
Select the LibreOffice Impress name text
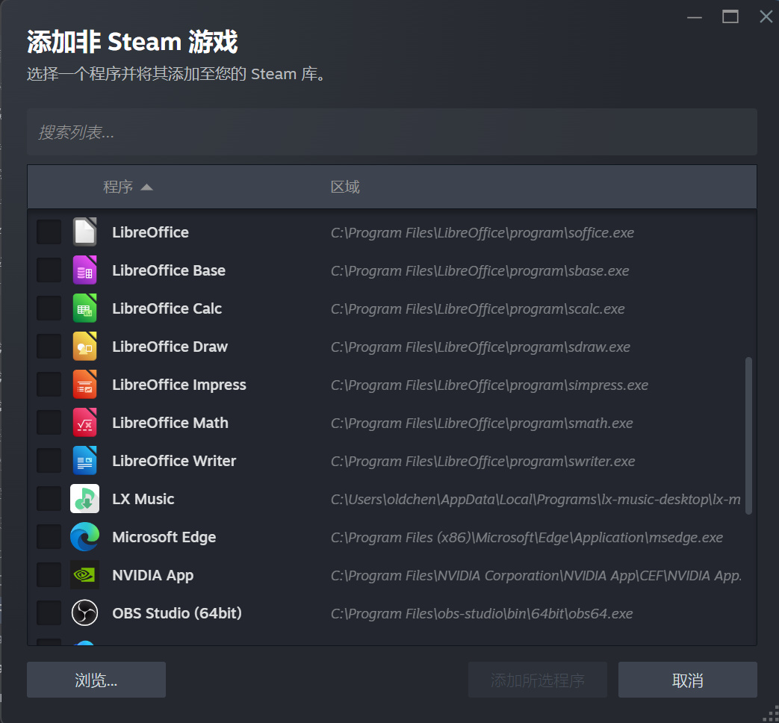[x=179, y=385]
